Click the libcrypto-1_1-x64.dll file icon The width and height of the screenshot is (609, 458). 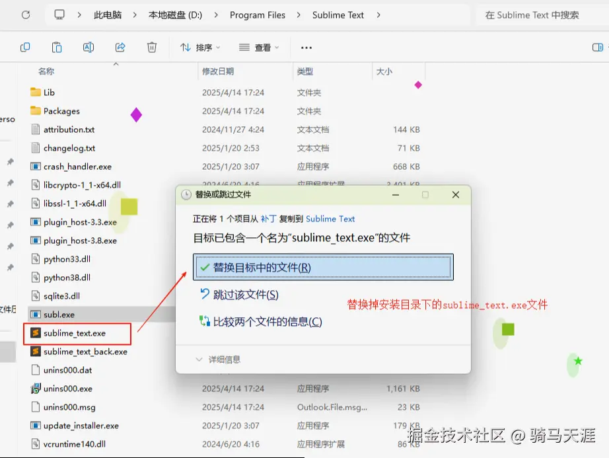(x=36, y=184)
